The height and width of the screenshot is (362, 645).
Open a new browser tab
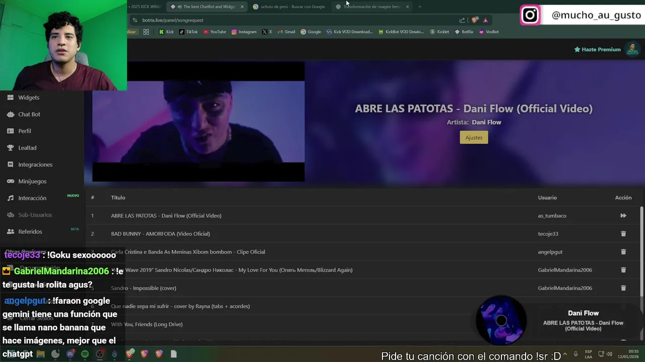pos(420,7)
